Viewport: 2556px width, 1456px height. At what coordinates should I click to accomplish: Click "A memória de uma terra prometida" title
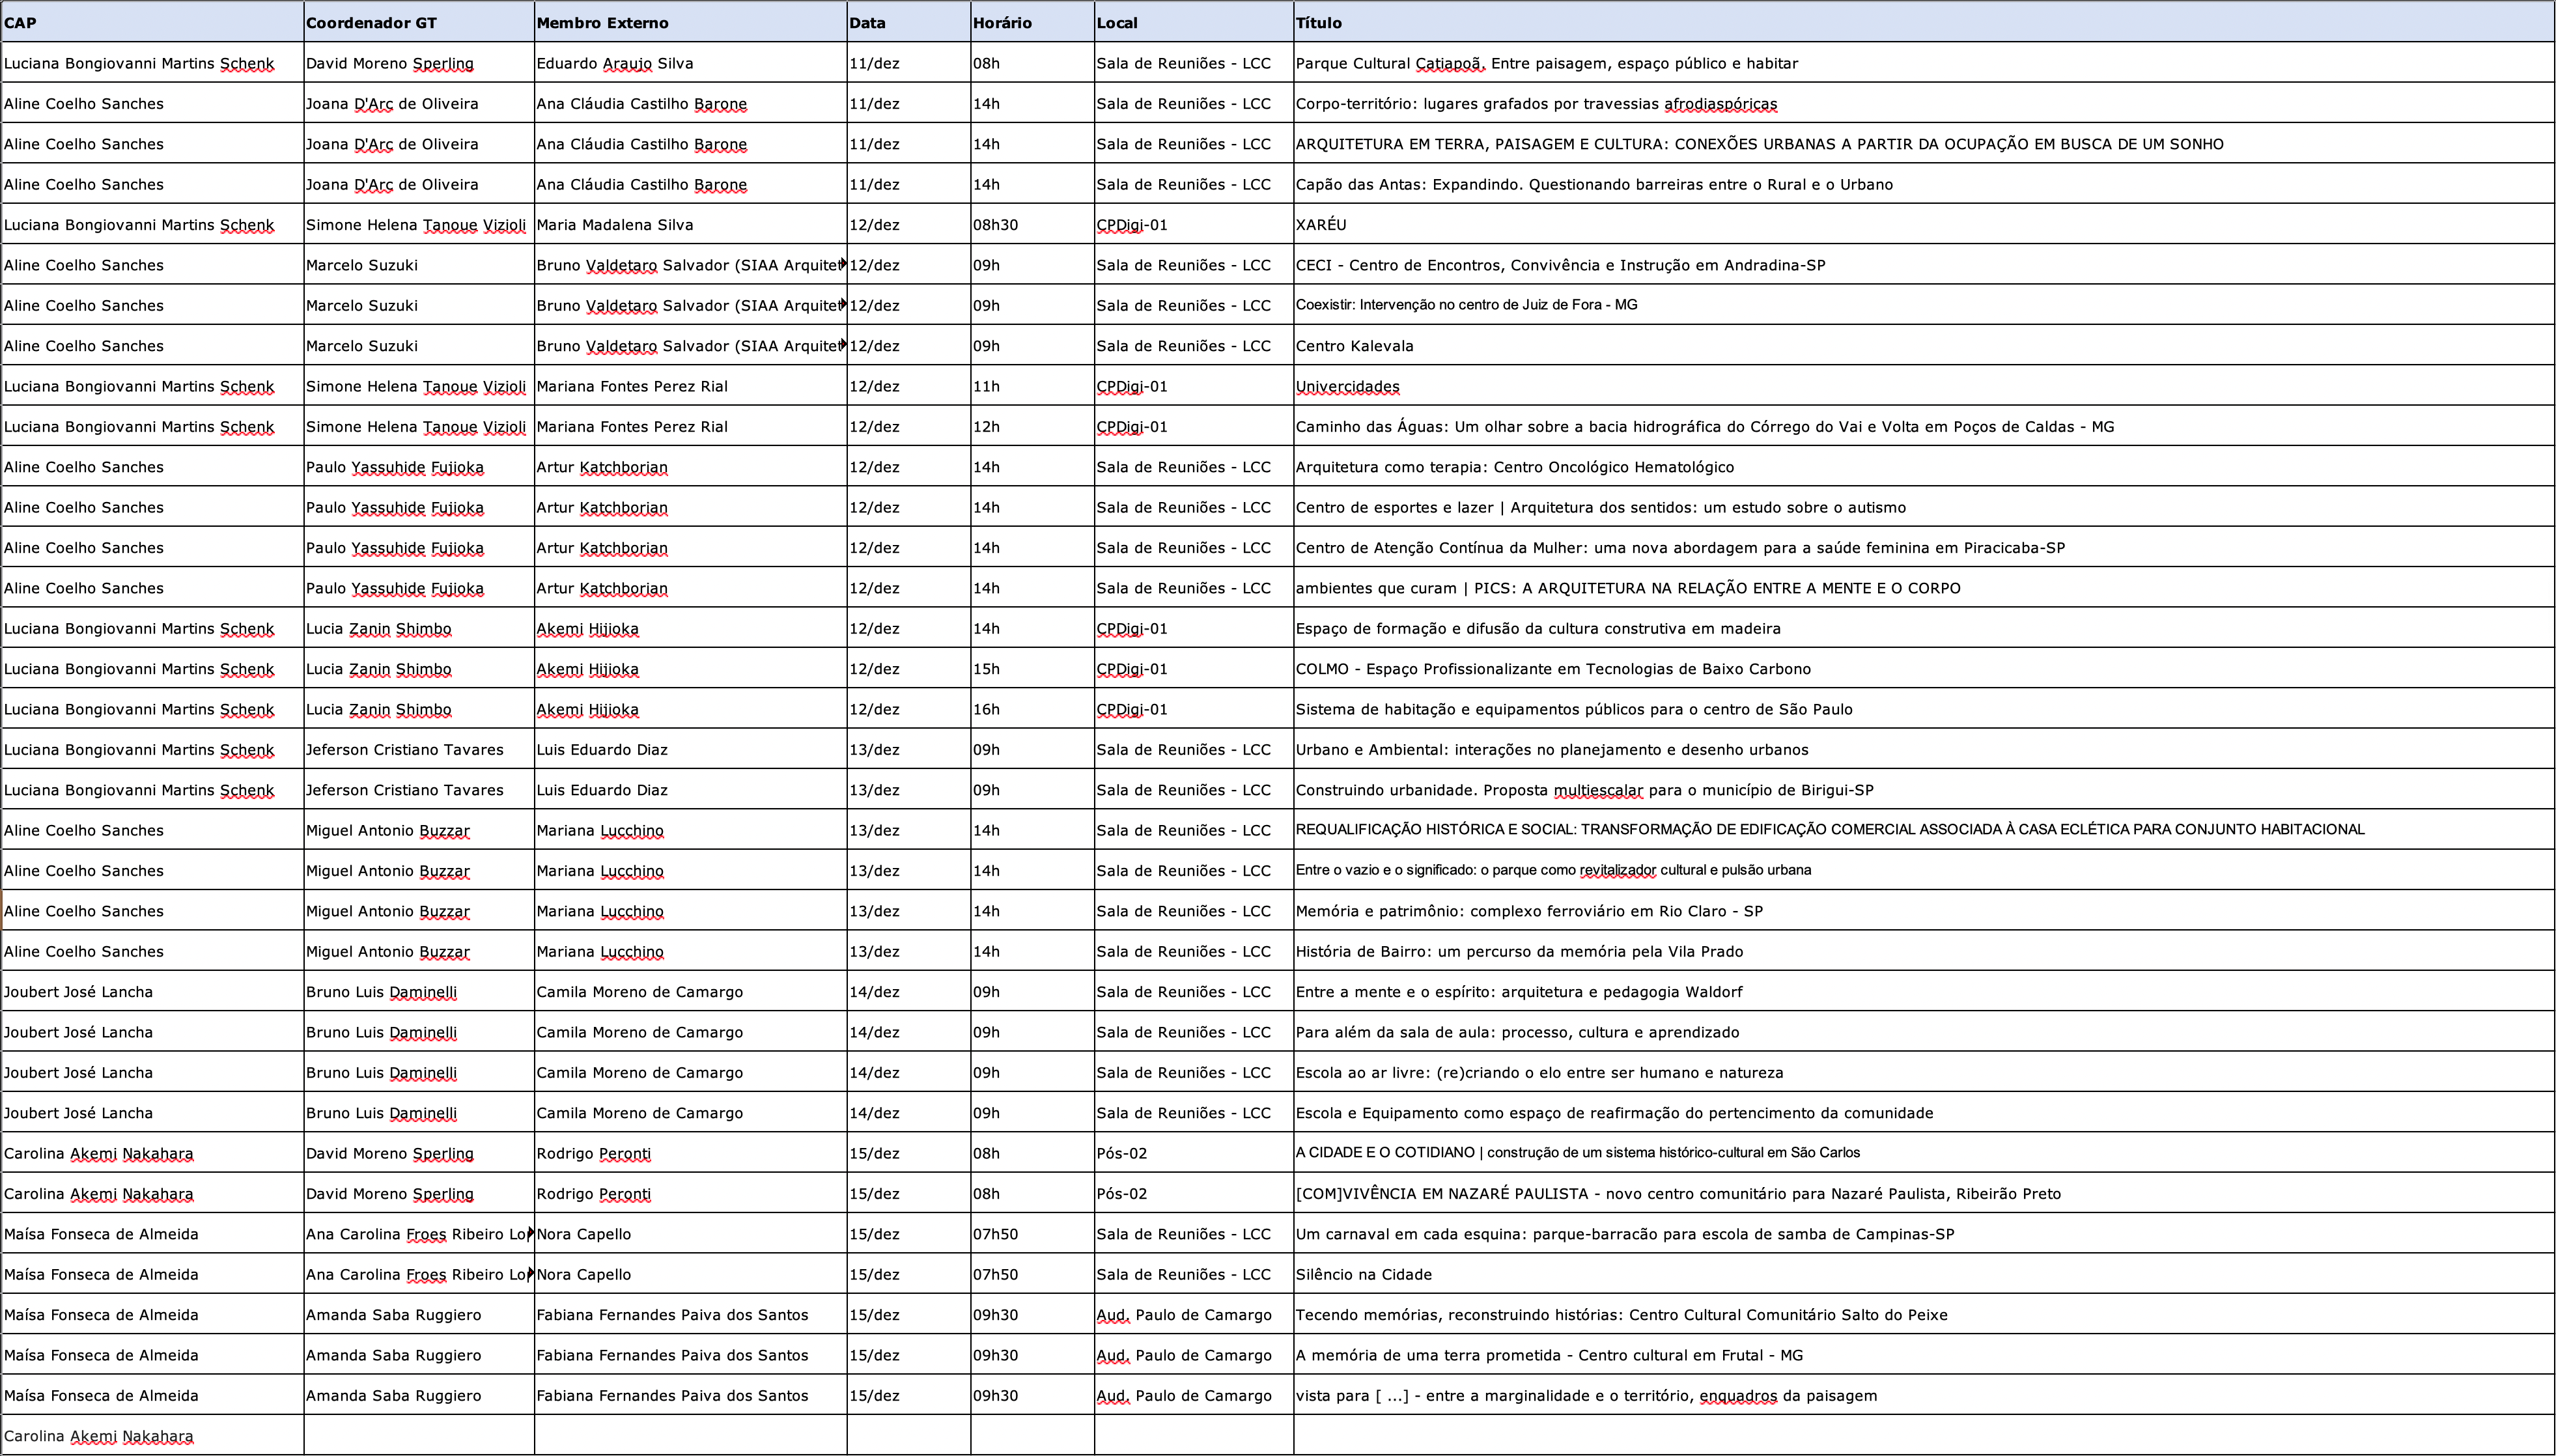(1924, 1355)
